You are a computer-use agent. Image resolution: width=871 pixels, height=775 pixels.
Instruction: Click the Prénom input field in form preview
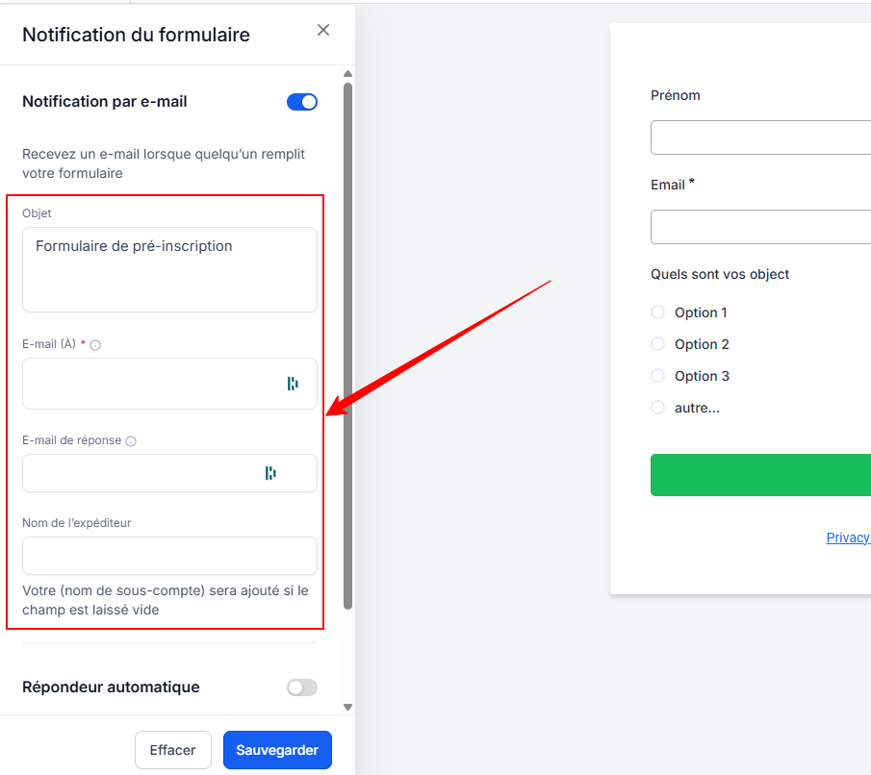760,137
